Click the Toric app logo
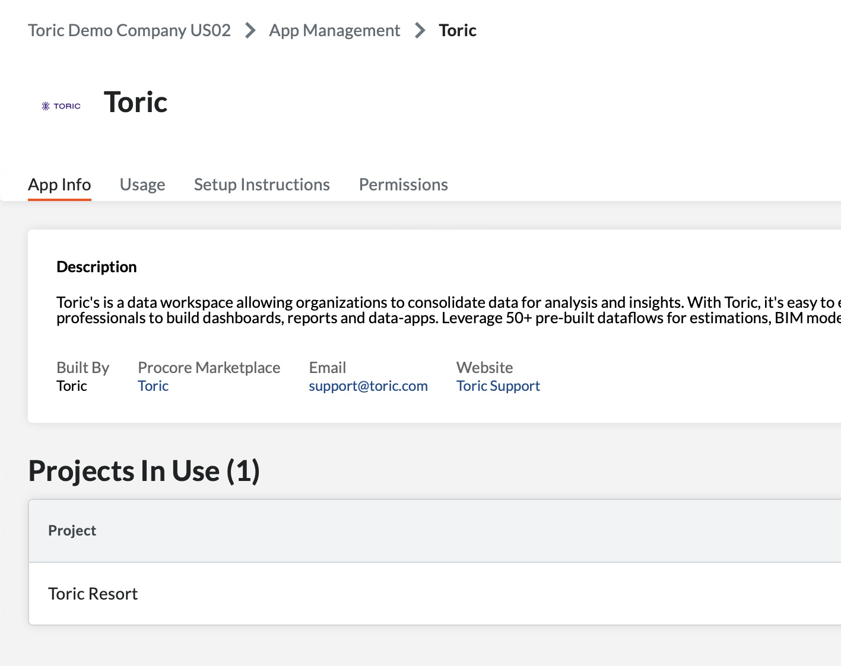Image resolution: width=841 pixels, height=666 pixels. click(x=61, y=106)
